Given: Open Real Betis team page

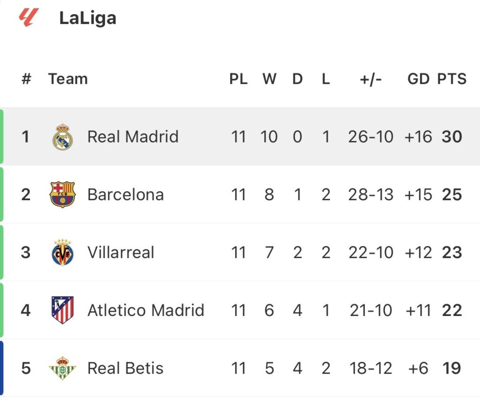Looking at the screenshot, I should (125, 368).
